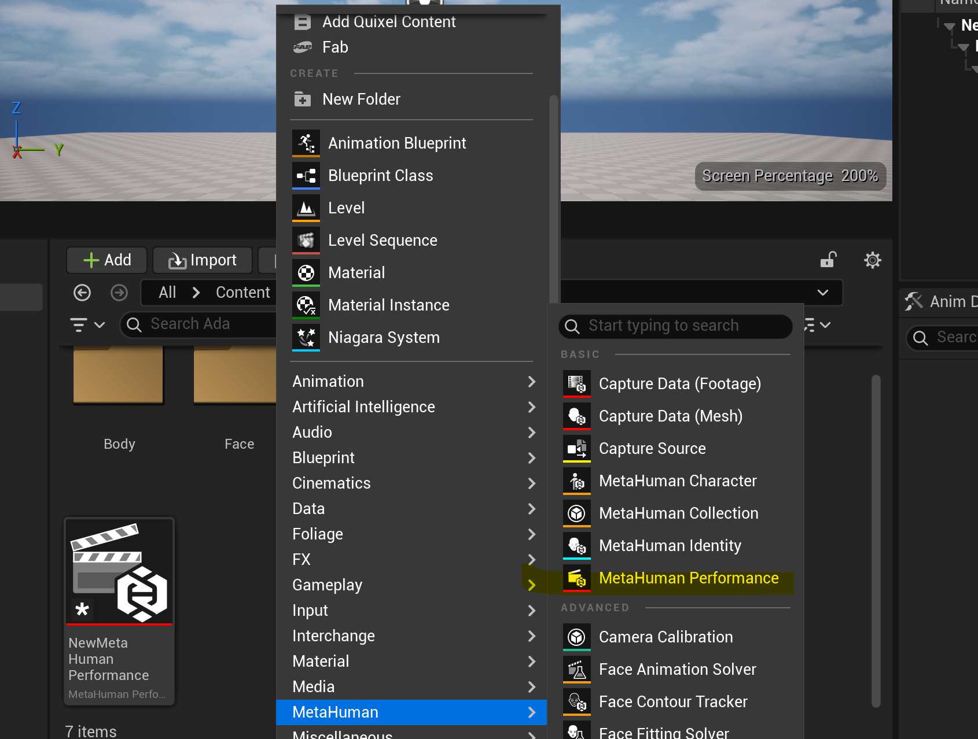The width and height of the screenshot is (978, 739).
Task: Click the Content breadcrumb
Action: tap(243, 293)
